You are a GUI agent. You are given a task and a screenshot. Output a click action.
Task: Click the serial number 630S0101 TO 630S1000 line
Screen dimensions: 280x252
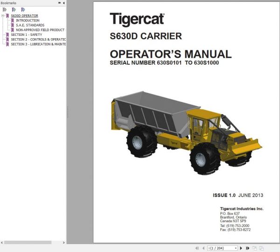click(x=164, y=63)
